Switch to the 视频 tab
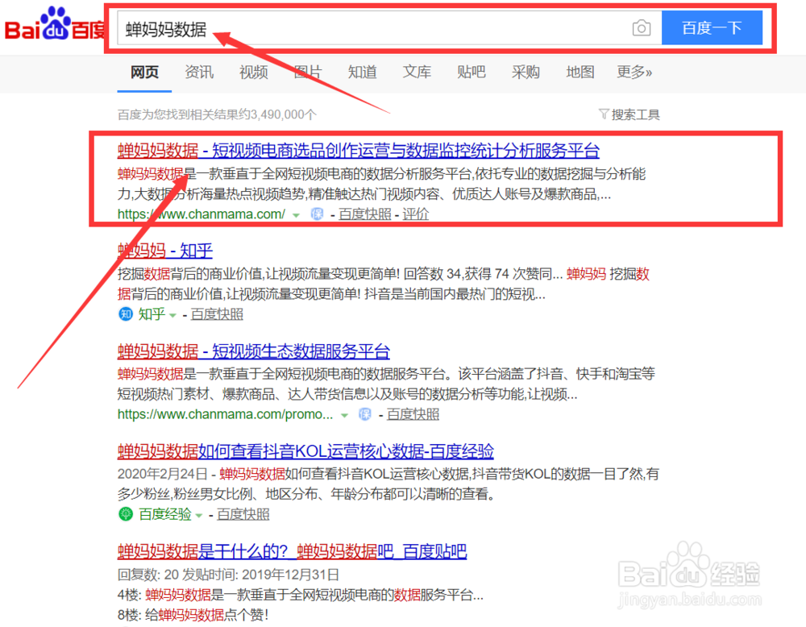The image size is (806, 627). (253, 72)
